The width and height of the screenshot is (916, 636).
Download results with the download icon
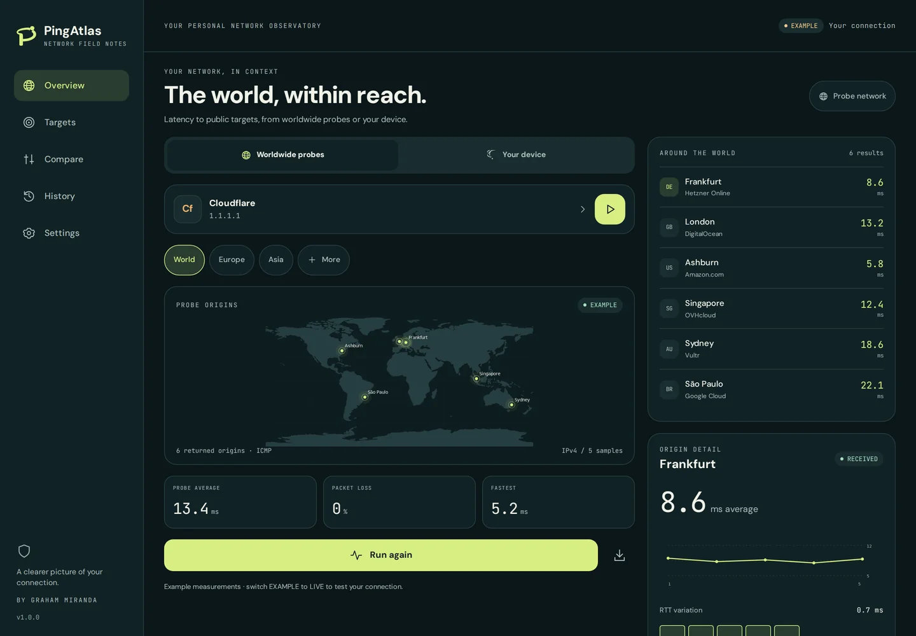tap(620, 555)
